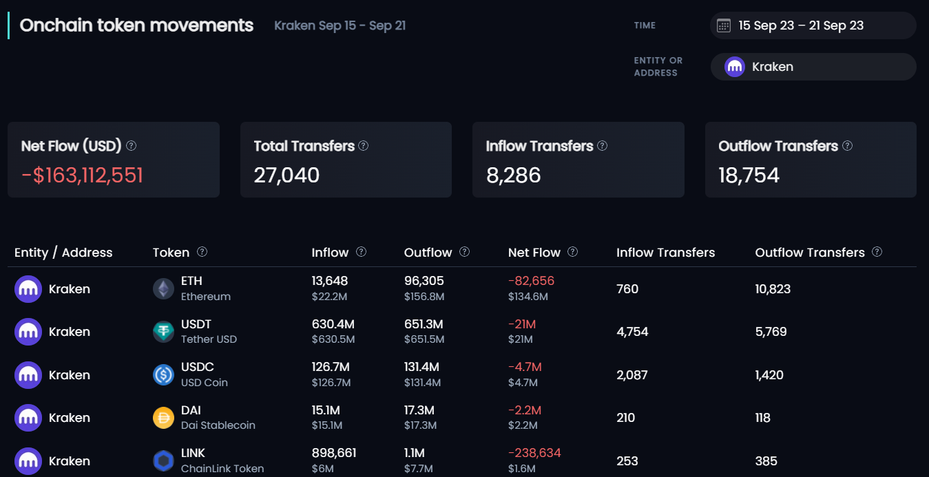Image resolution: width=929 pixels, height=477 pixels.
Task: Open help icon beside Outflow Transfers card
Action: [848, 146]
